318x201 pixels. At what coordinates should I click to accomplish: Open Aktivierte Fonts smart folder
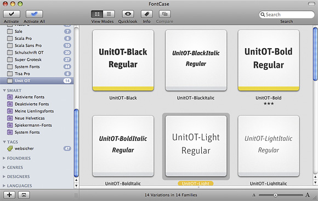tap(37, 97)
